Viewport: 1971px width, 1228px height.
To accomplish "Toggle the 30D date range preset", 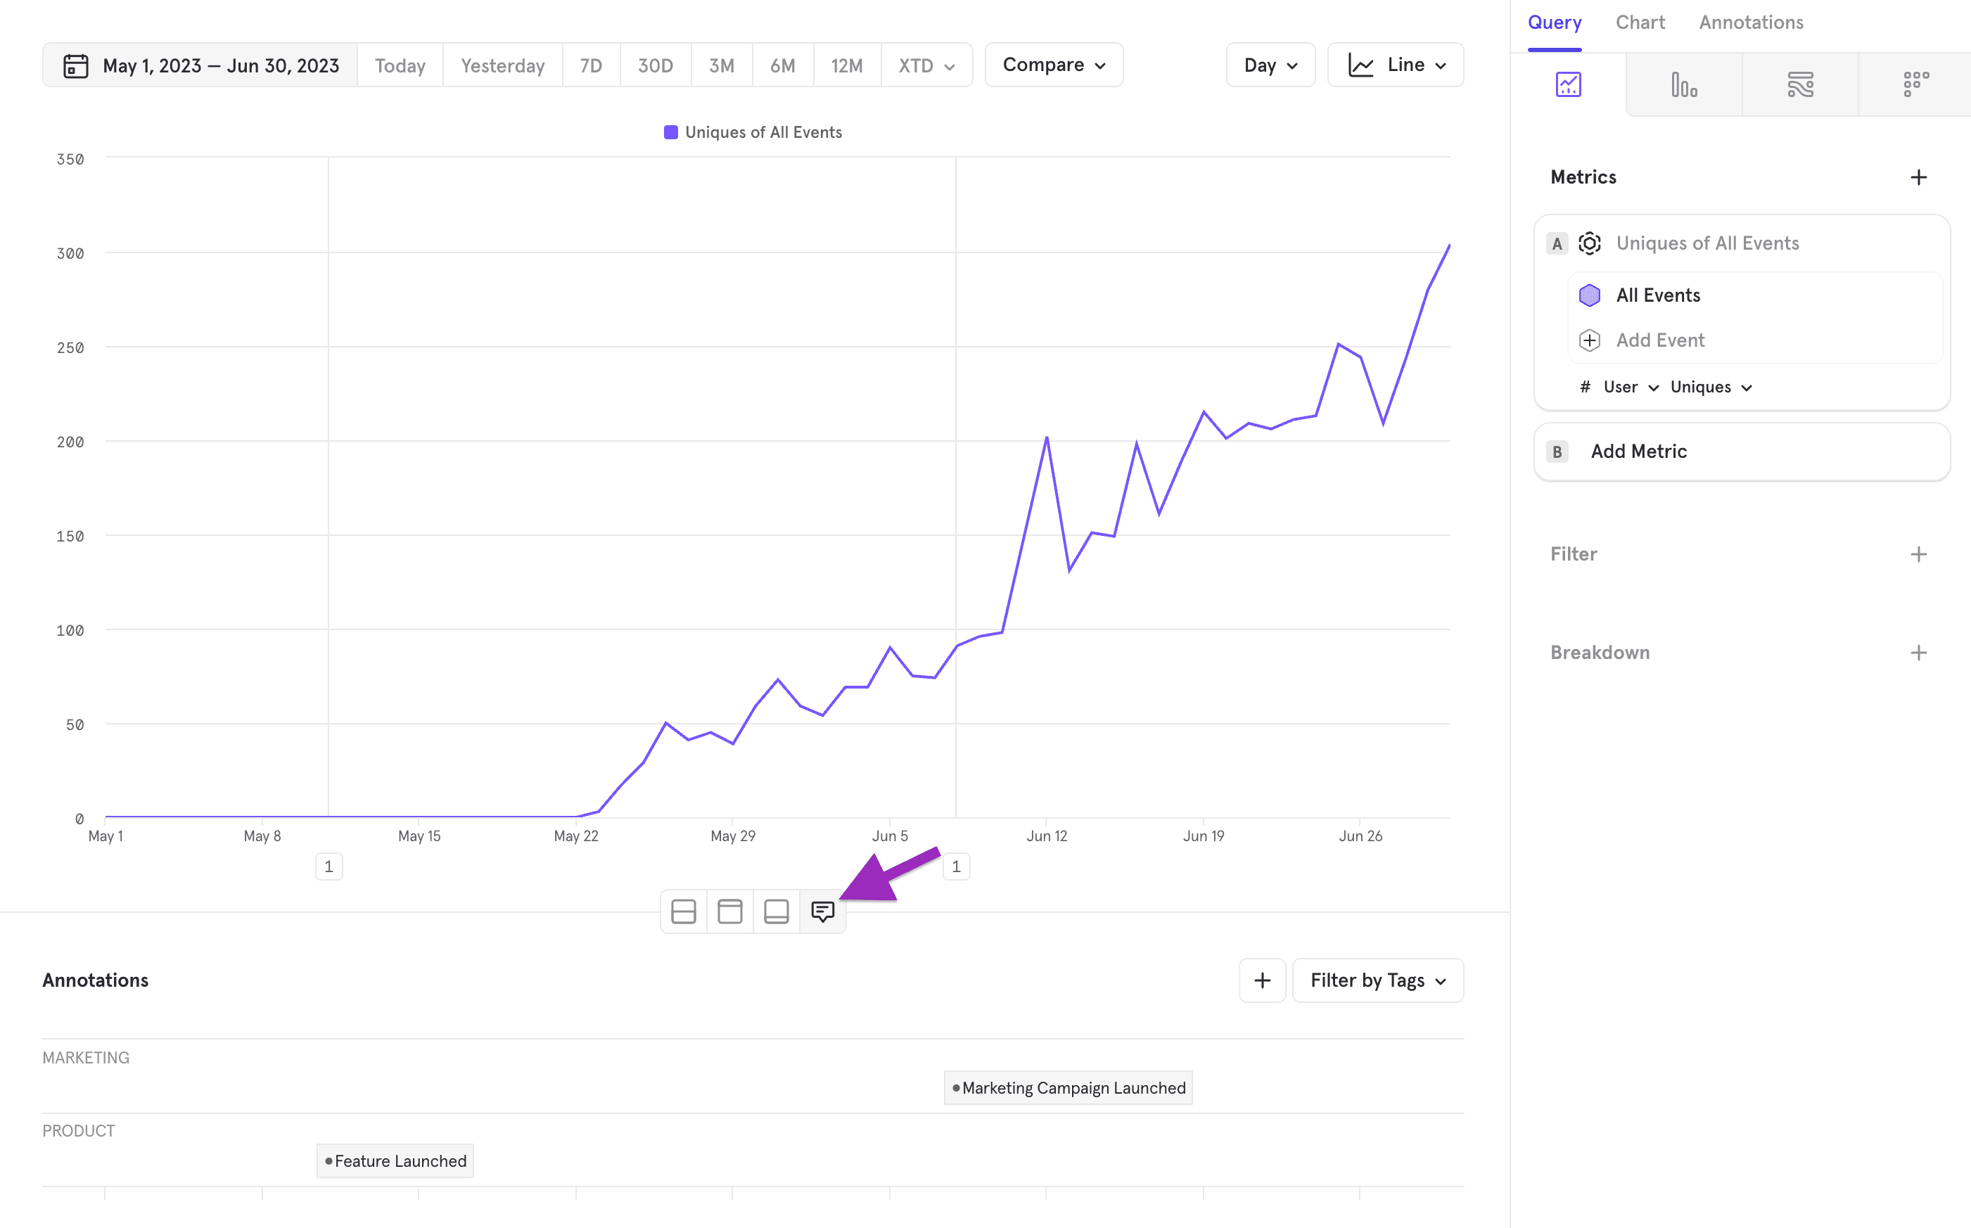I will point(655,65).
